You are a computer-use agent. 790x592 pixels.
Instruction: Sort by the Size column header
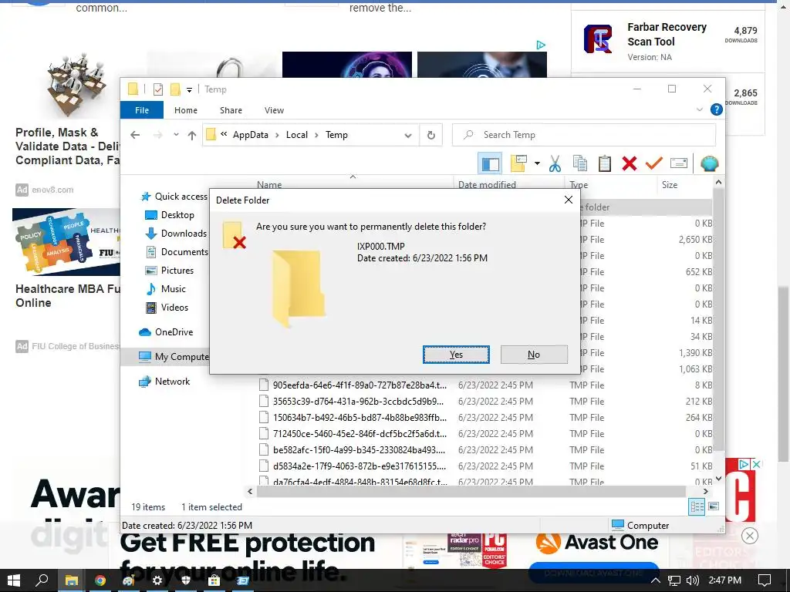tap(669, 185)
